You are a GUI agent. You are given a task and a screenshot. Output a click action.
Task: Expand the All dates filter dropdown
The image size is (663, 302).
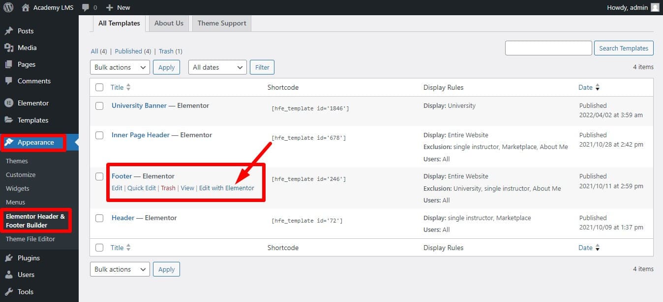[x=217, y=67]
